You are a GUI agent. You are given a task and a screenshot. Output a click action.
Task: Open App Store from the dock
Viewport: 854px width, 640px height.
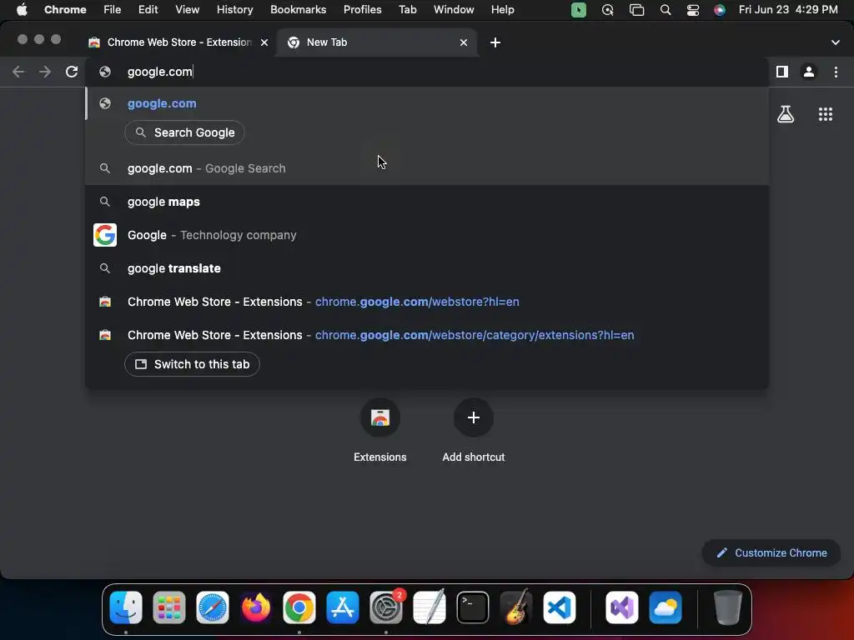coord(343,607)
